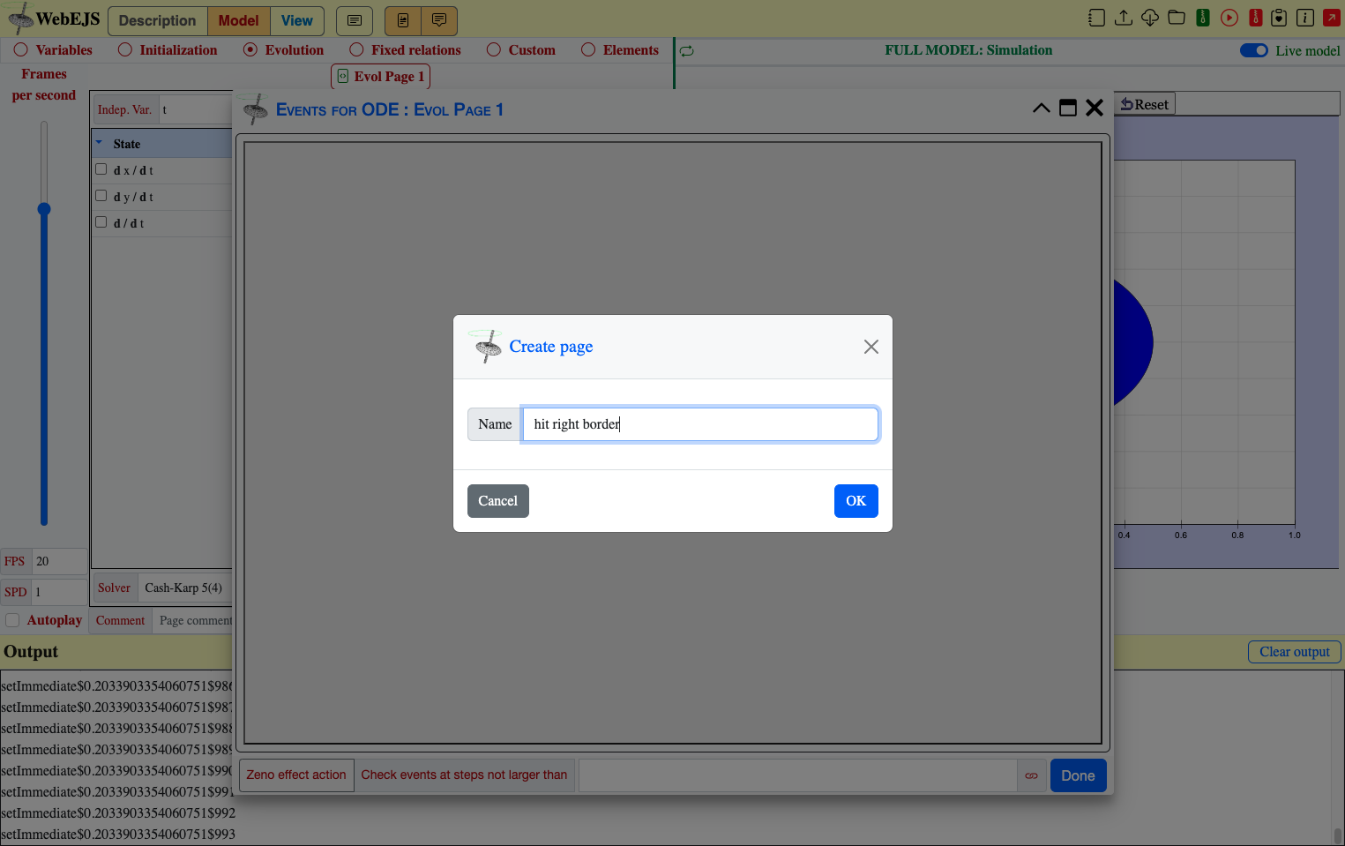
Task: Select the Variables radio button
Action: [21, 50]
